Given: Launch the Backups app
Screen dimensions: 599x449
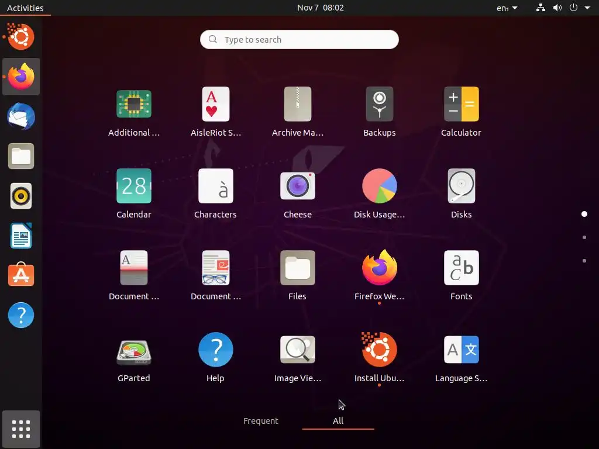Looking at the screenshot, I should (x=379, y=104).
